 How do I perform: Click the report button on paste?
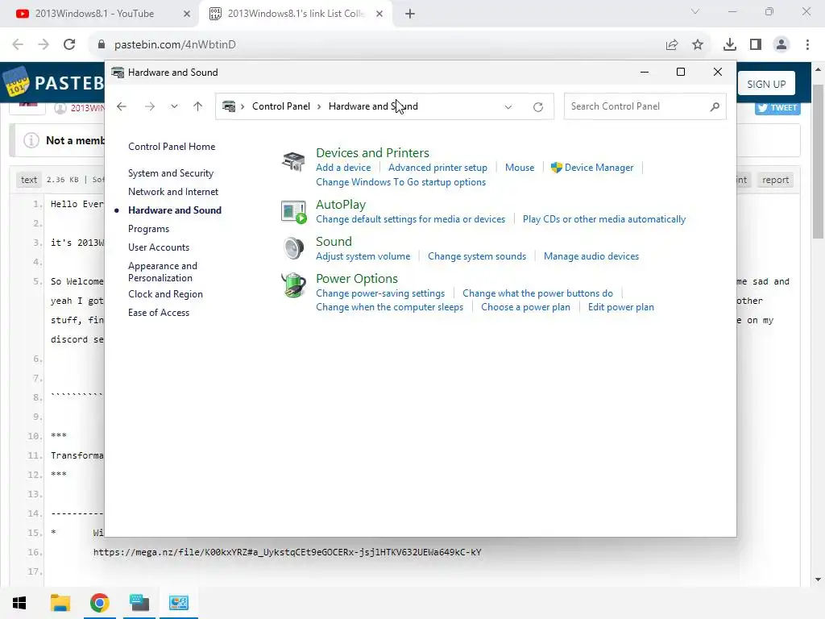(x=775, y=180)
